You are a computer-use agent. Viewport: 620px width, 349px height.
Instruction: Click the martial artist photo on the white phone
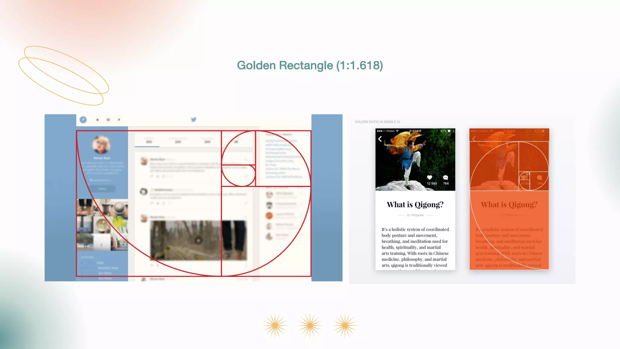(x=415, y=160)
